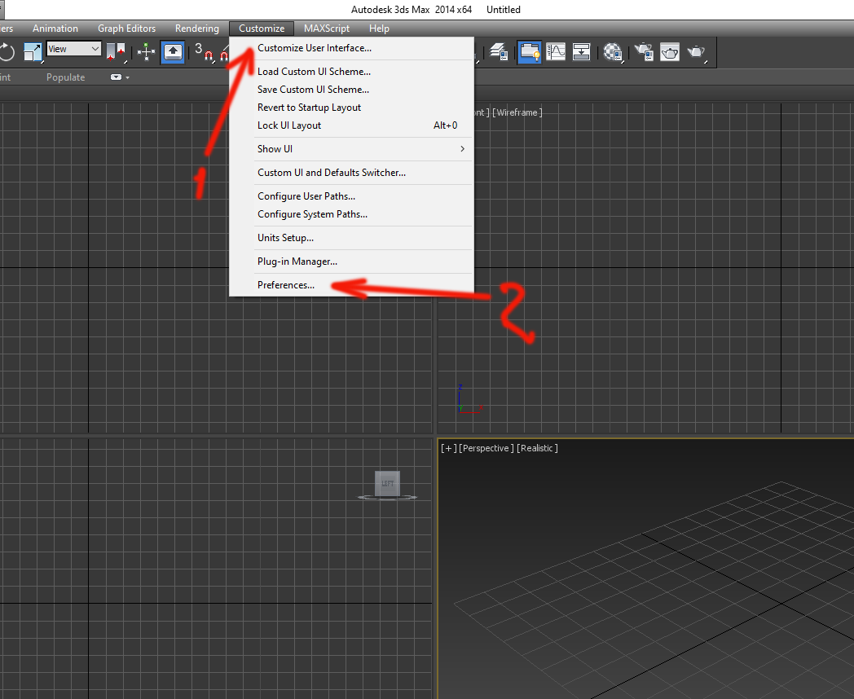Click the LEFT face of the ViewCube
Screen dimensions: 854x699
[387, 483]
